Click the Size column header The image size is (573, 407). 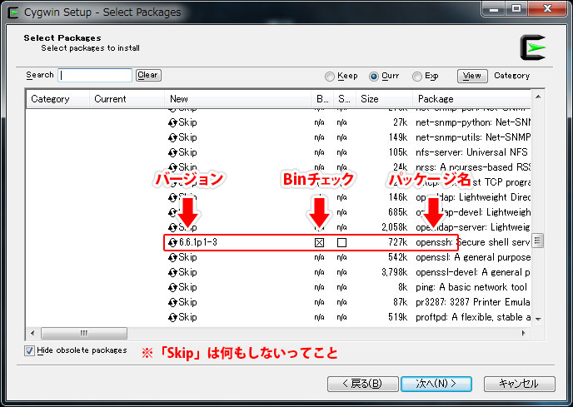(385, 99)
